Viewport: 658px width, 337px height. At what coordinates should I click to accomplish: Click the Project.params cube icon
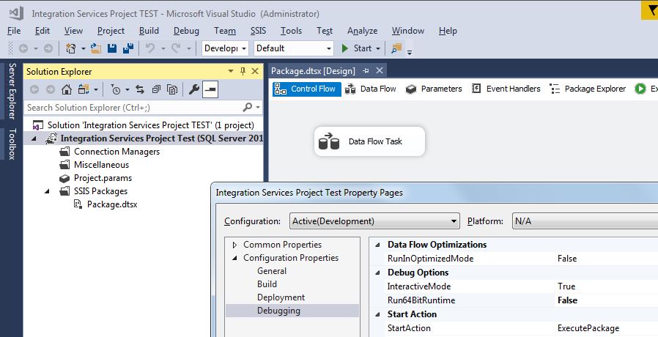[64, 178]
